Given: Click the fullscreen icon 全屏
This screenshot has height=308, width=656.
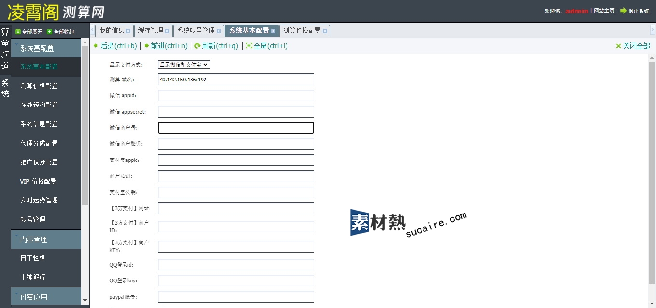Looking at the screenshot, I should [249, 46].
